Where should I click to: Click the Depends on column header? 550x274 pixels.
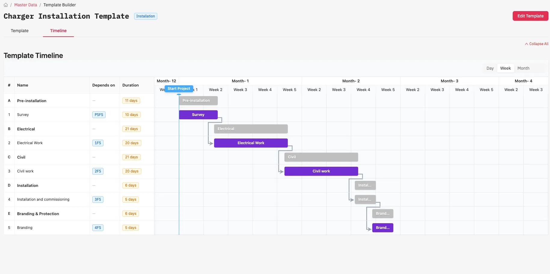click(103, 85)
